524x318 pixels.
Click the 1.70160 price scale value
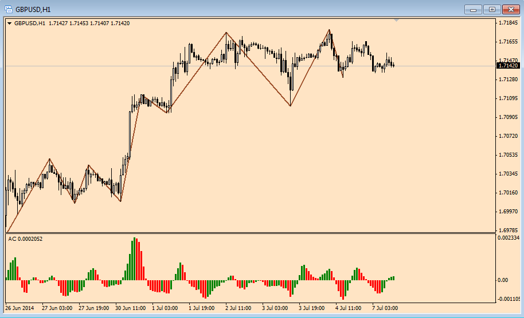[508, 193]
